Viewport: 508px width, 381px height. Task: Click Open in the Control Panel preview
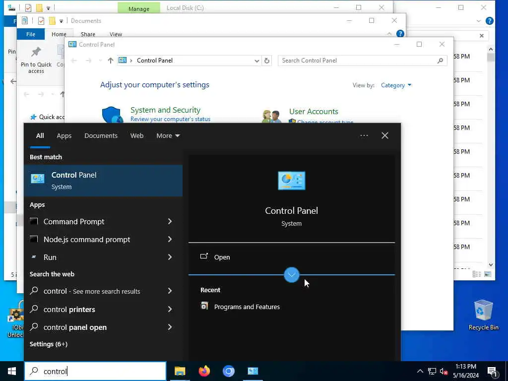click(x=222, y=257)
